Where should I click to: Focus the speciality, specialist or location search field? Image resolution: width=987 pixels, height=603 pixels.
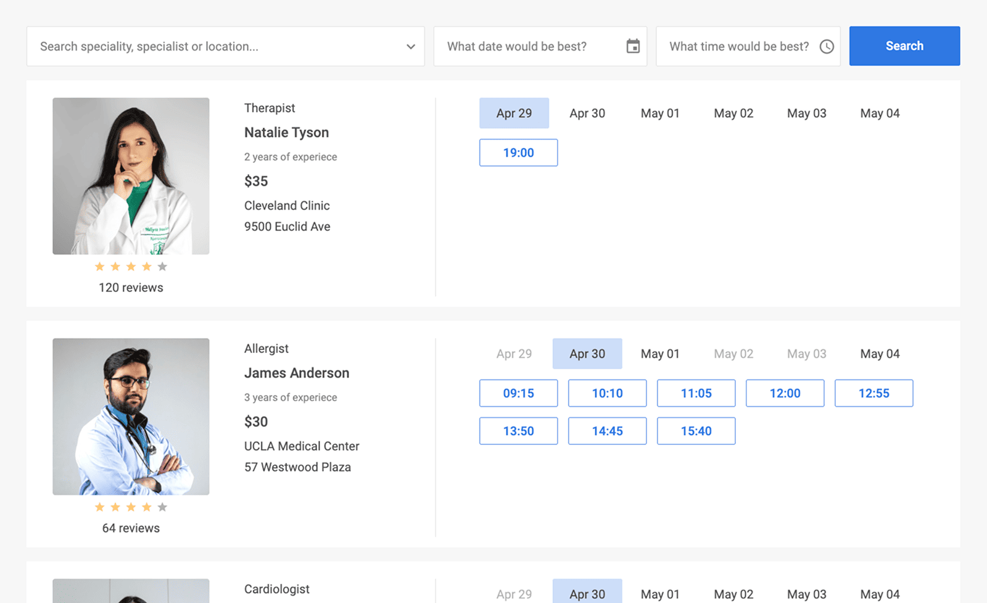click(226, 46)
